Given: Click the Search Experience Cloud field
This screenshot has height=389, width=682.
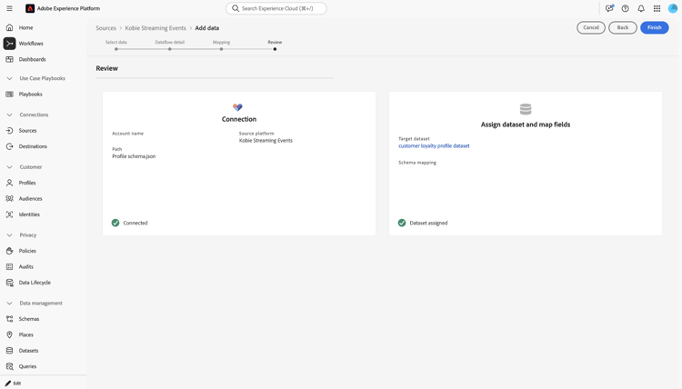Looking at the screenshot, I should (x=276, y=8).
